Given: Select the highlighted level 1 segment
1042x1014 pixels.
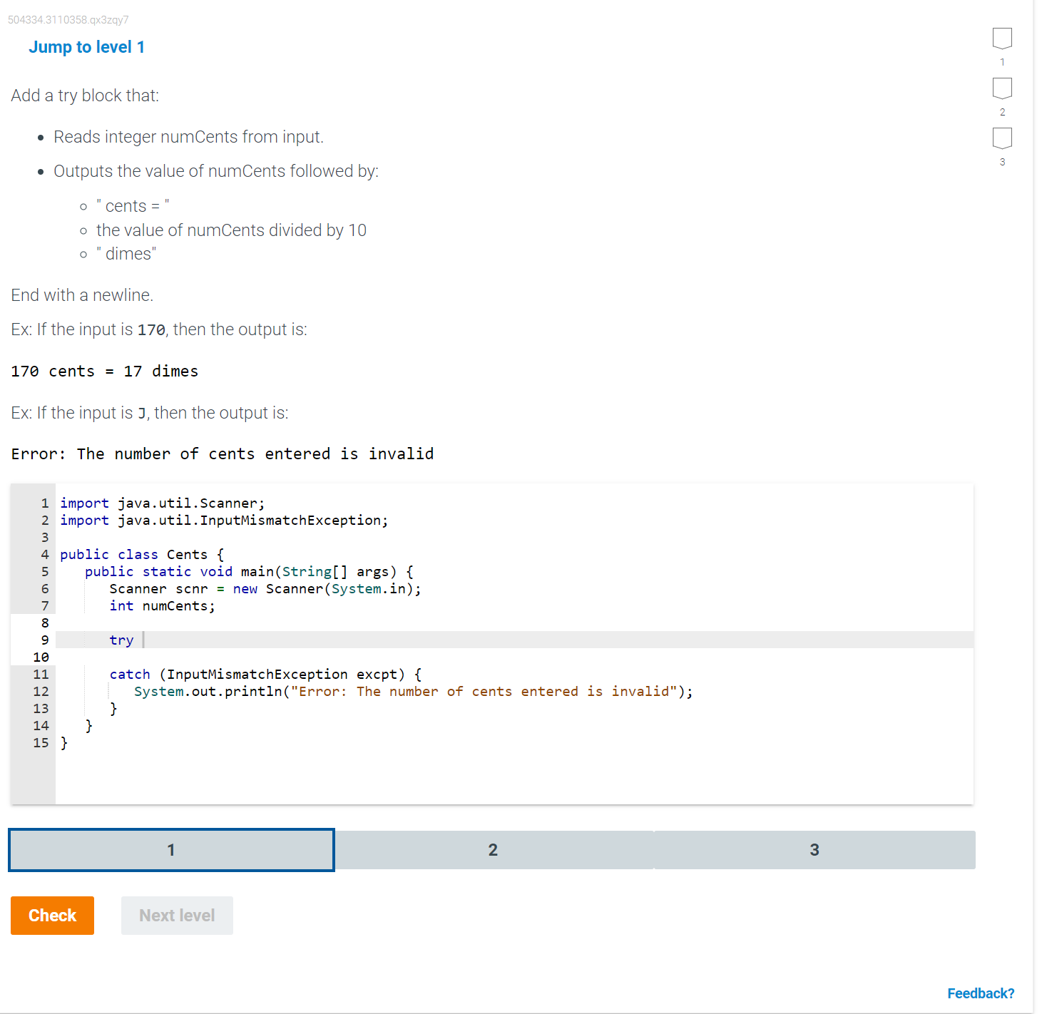Looking at the screenshot, I should tap(171, 849).
